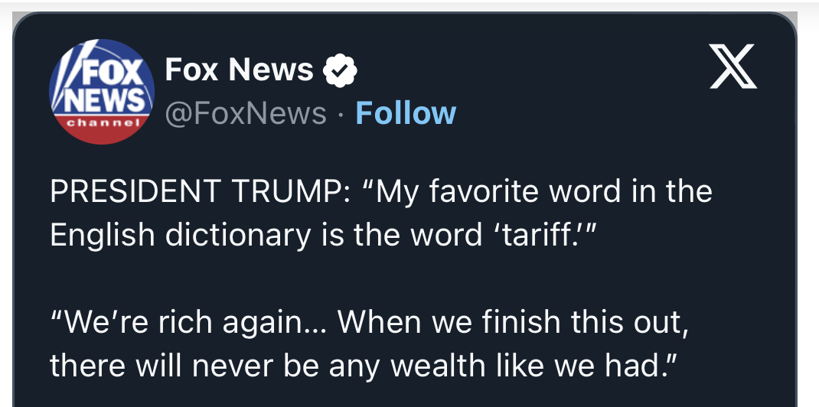Click the "English dictionary" text line
The width and height of the screenshot is (819, 407).
pos(180,234)
